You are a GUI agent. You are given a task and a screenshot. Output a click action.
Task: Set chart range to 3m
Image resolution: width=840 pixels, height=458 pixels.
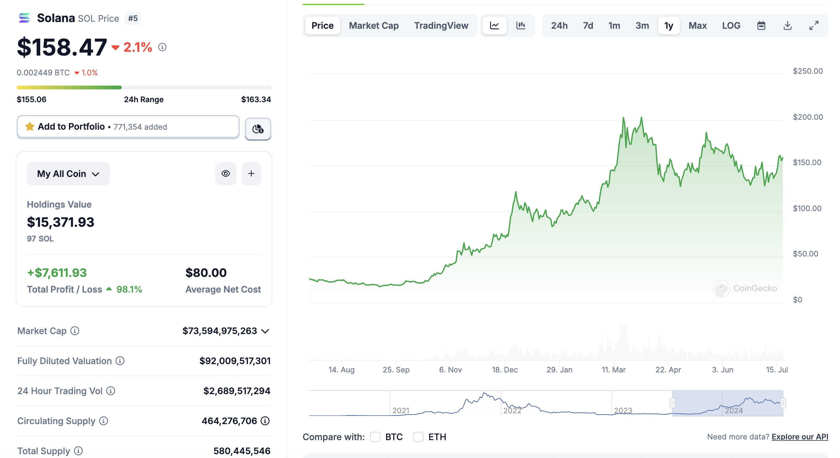coord(642,26)
